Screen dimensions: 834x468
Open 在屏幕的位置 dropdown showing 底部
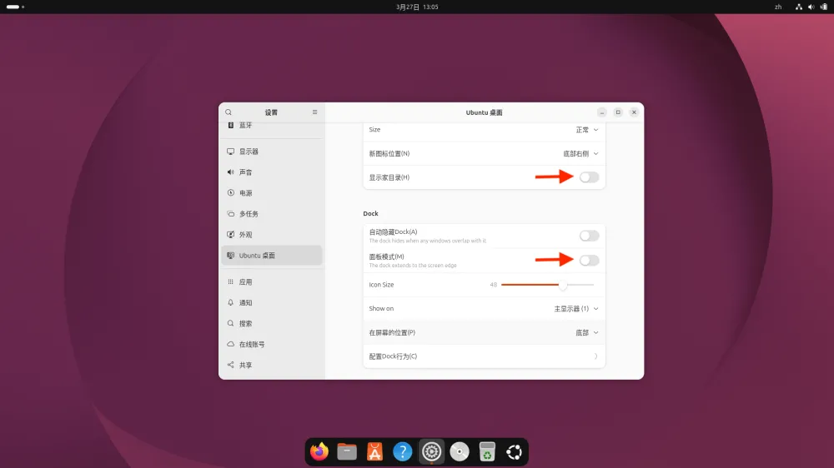coord(586,332)
